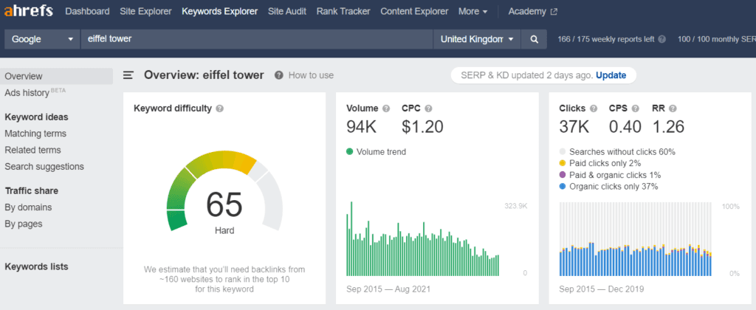
Task: Click the help icon next to How to use
Action: point(278,75)
